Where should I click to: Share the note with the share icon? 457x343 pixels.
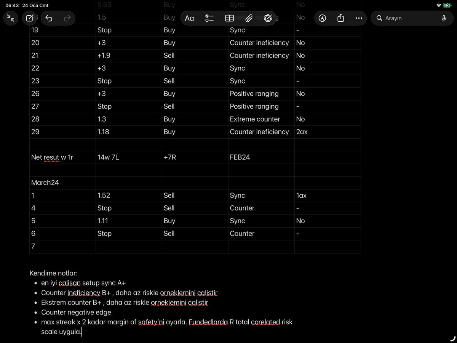tap(341, 18)
